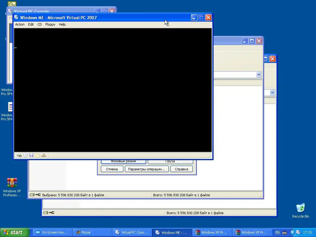Image resolution: width=316 pixels, height=237 pixels.
Task: Open address dropdown in rear WinRAR window
Action: (272, 93)
